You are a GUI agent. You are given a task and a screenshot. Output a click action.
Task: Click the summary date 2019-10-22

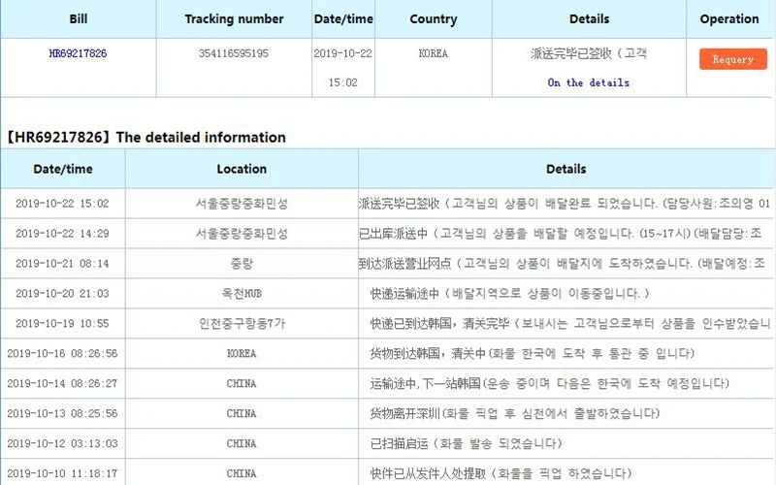[342, 53]
